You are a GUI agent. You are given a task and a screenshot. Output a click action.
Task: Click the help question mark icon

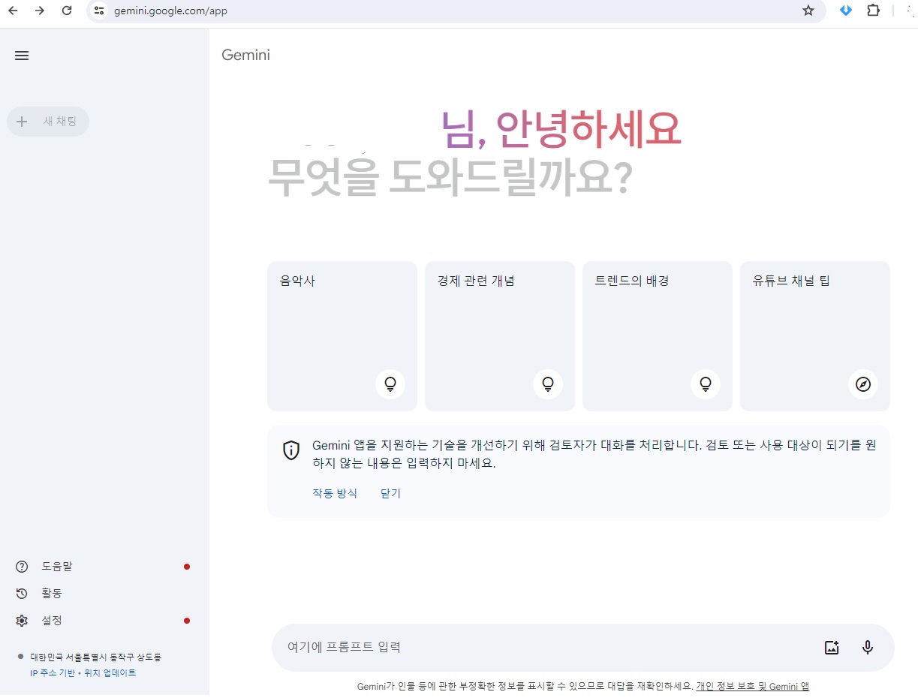pyautogui.click(x=22, y=567)
